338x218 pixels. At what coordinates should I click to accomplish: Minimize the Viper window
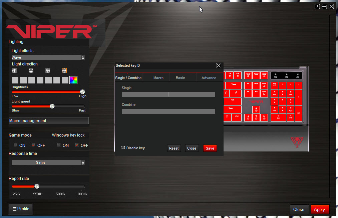[324, 6]
